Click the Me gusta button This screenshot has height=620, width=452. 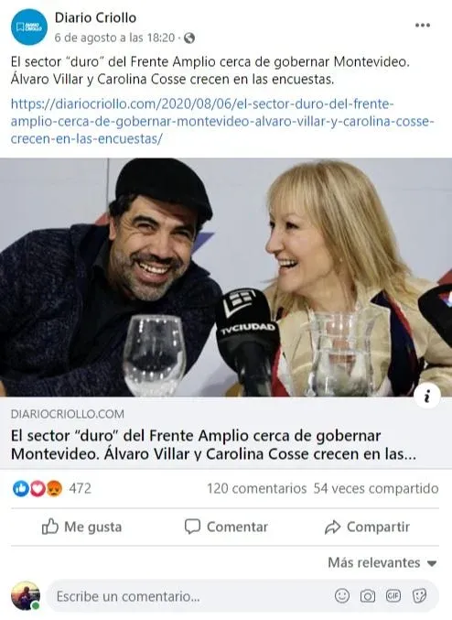[81, 528]
